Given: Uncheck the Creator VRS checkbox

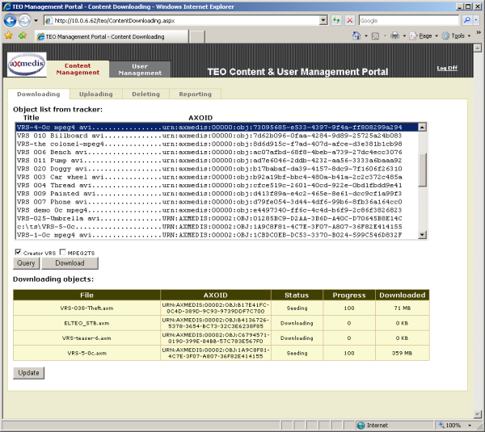Looking at the screenshot, I should pyautogui.click(x=18, y=252).
